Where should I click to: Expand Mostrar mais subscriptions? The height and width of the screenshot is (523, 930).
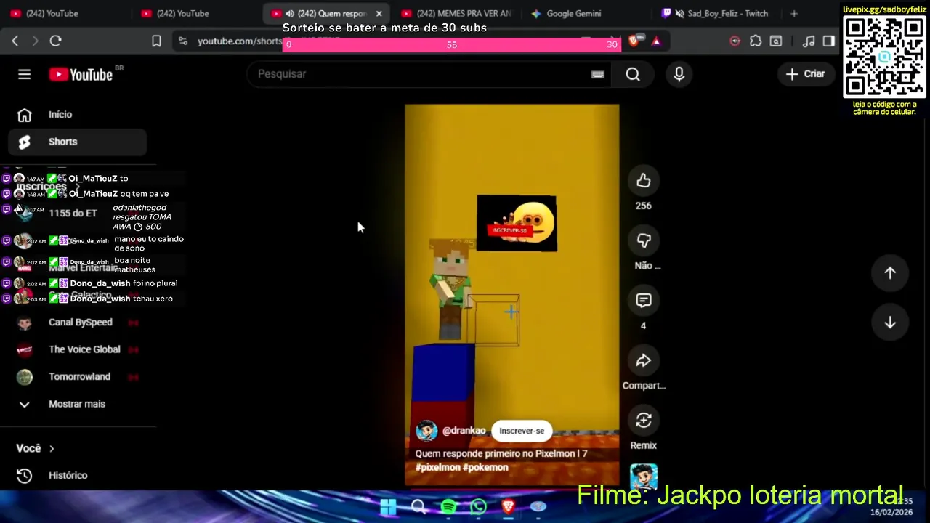[77, 404]
